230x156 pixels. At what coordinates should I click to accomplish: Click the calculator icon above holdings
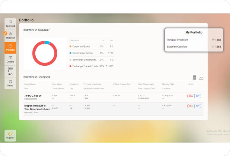pyautogui.click(x=194, y=77)
